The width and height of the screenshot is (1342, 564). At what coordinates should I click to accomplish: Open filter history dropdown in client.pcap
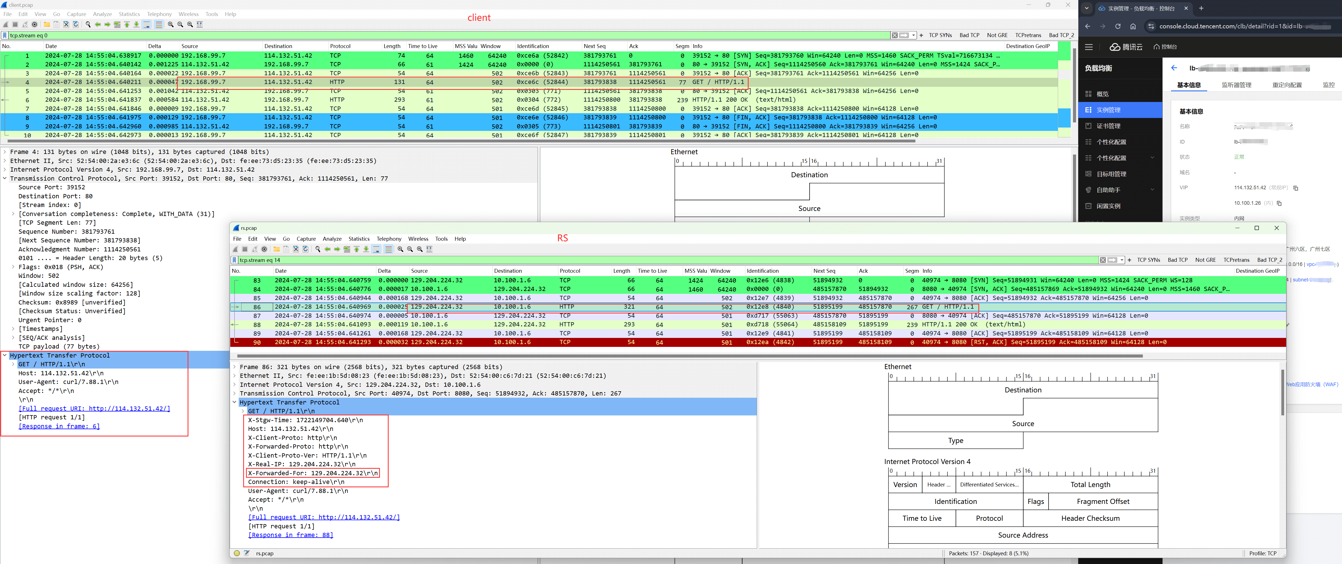pyautogui.click(x=914, y=35)
